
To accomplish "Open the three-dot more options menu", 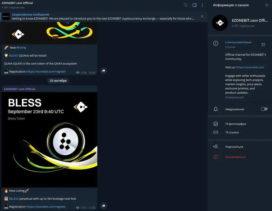I will (x=202, y=5).
